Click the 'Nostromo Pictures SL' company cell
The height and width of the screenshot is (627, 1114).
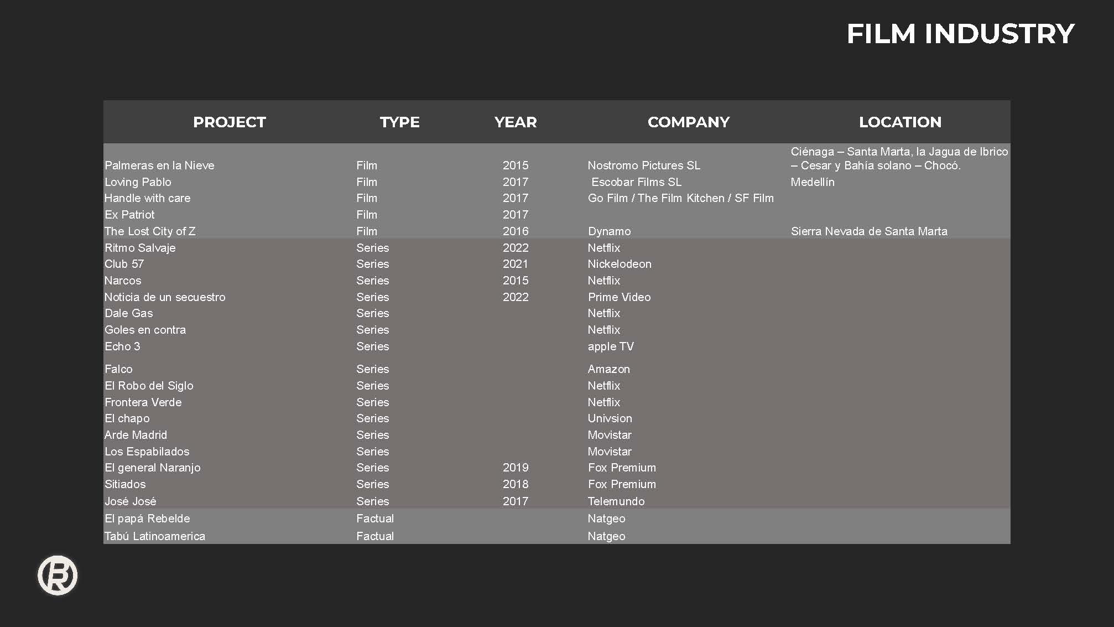point(644,165)
